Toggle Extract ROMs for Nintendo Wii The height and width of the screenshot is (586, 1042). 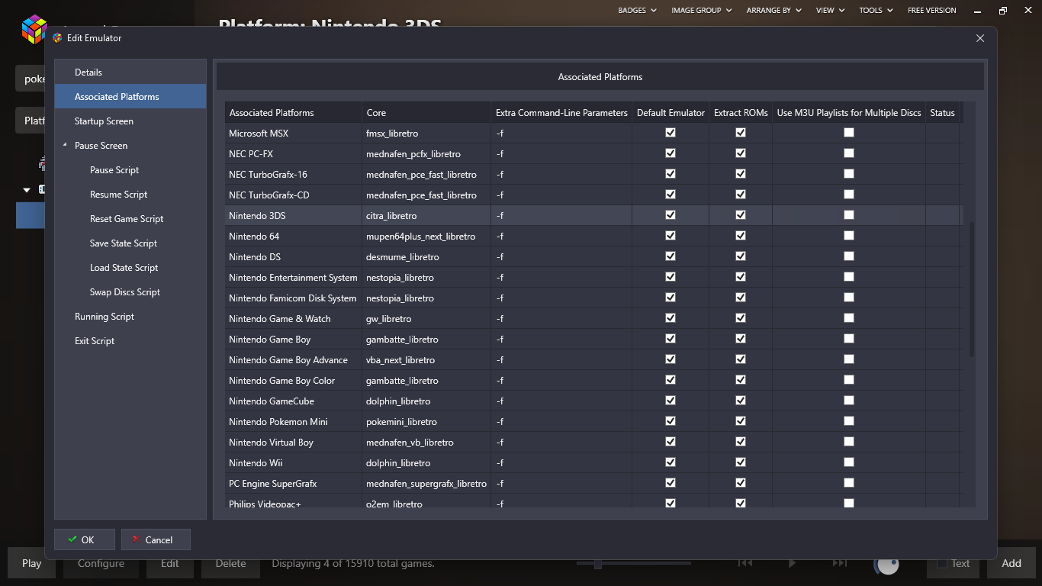[x=741, y=462]
